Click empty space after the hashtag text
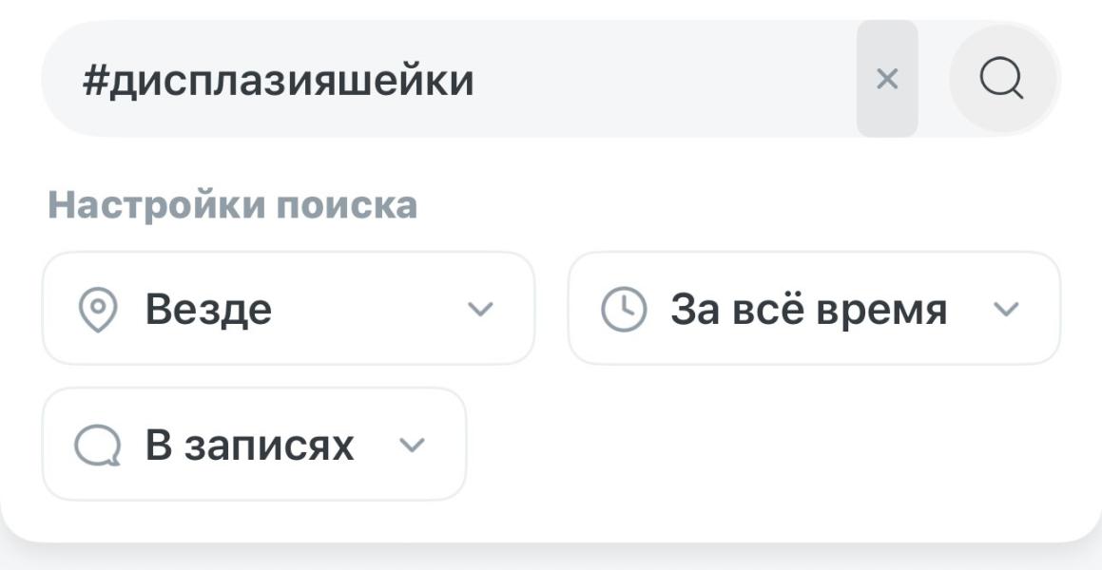The height and width of the screenshot is (570, 1102). click(x=666, y=80)
